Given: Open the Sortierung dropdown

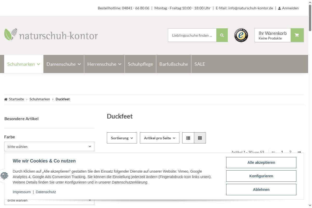Looking at the screenshot, I should click(x=122, y=138).
